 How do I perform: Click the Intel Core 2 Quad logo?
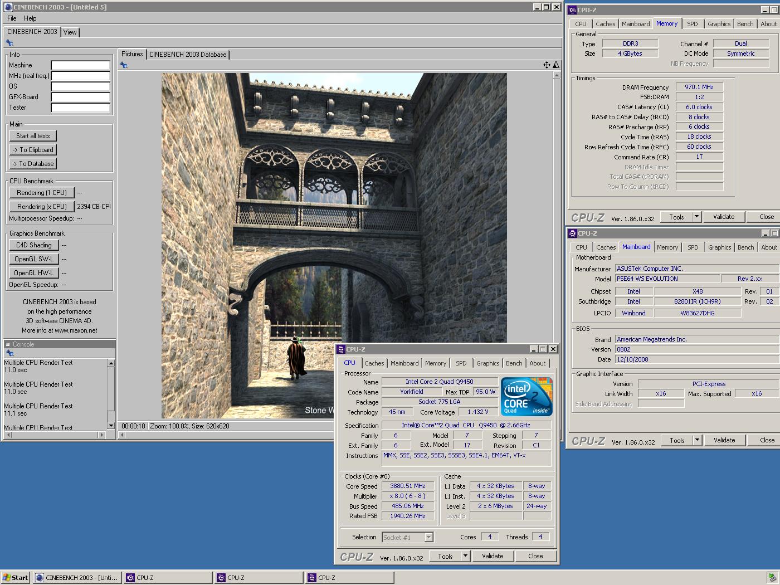tap(526, 396)
